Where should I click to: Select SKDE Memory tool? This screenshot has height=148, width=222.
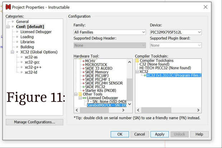pyautogui.click(x=97, y=72)
